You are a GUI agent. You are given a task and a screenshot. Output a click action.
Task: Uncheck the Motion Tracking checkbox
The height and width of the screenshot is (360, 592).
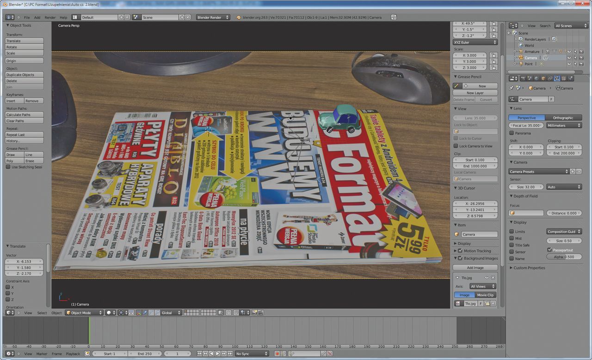tap(460, 251)
